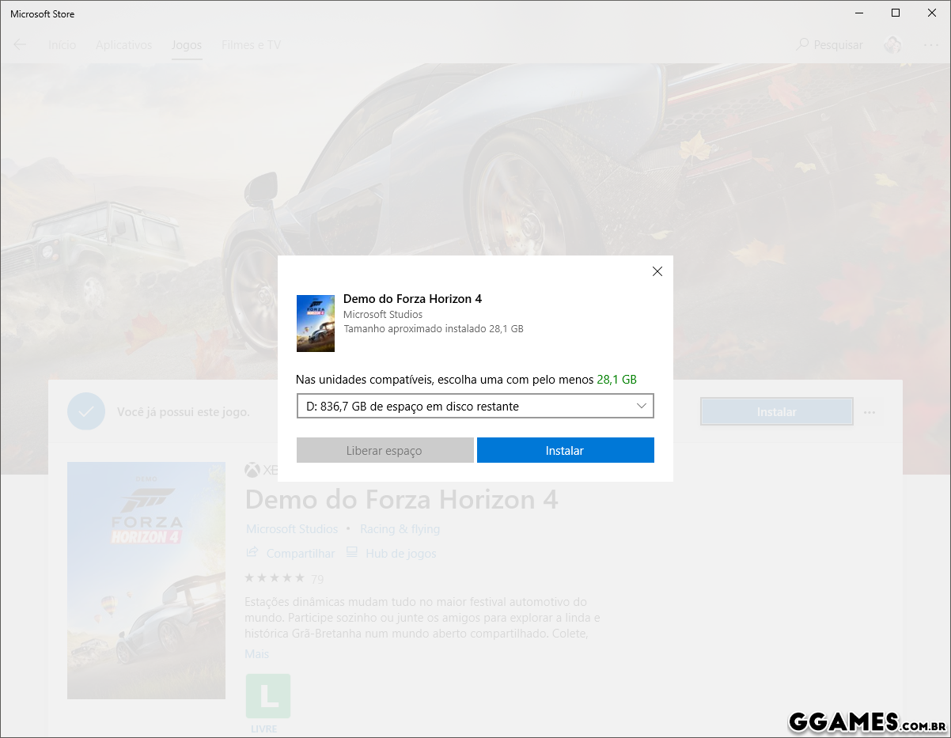Screen dimensions: 951x738
Task: Close the install dialog with X
Action: point(657,271)
